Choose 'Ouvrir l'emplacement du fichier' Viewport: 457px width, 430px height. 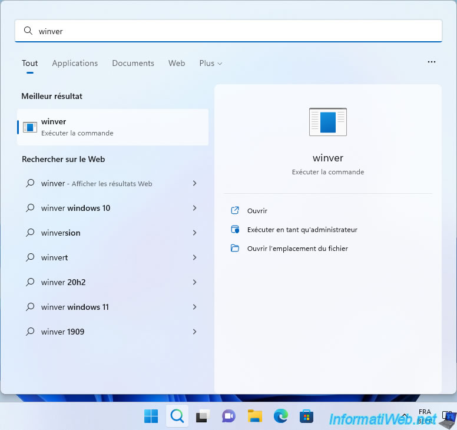pyautogui.click(x=297, y=249)
